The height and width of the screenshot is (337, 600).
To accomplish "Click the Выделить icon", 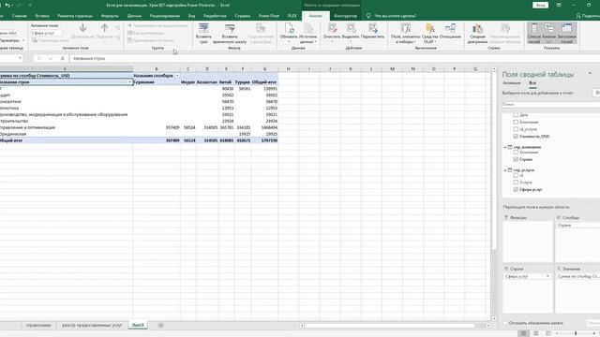I will point(351,28).
